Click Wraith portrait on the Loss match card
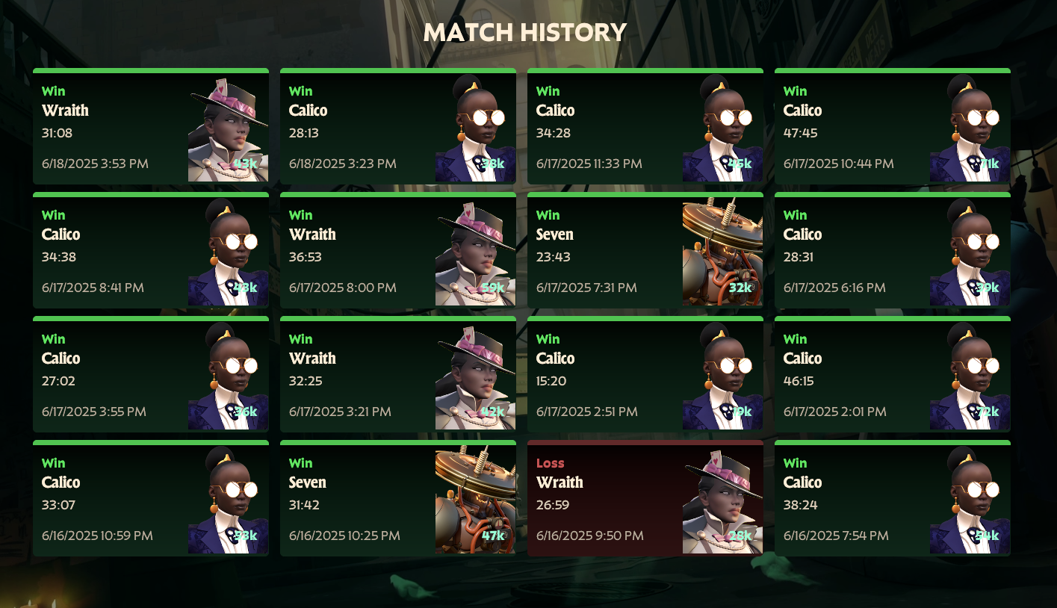The height and width of the screenshot is (608, 1057). [x=722, y=500]
